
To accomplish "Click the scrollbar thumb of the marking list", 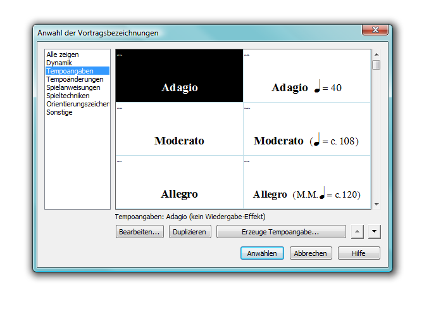I will pos(377,65).
